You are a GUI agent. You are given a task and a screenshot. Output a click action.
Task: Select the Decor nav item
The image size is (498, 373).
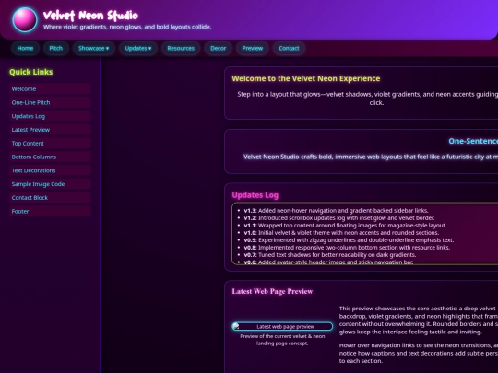pyautogui.click(x=219, y=48)
